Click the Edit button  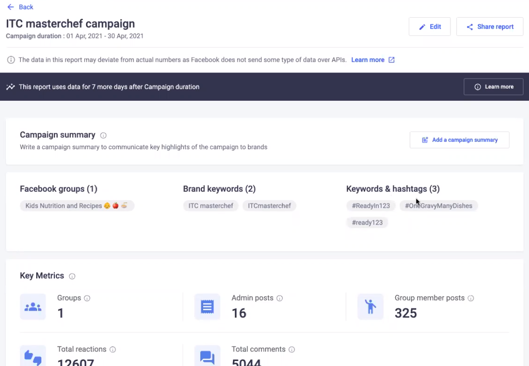coord(429,27)
